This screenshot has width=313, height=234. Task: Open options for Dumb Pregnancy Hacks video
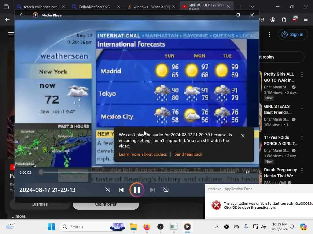tap(302, 170)
